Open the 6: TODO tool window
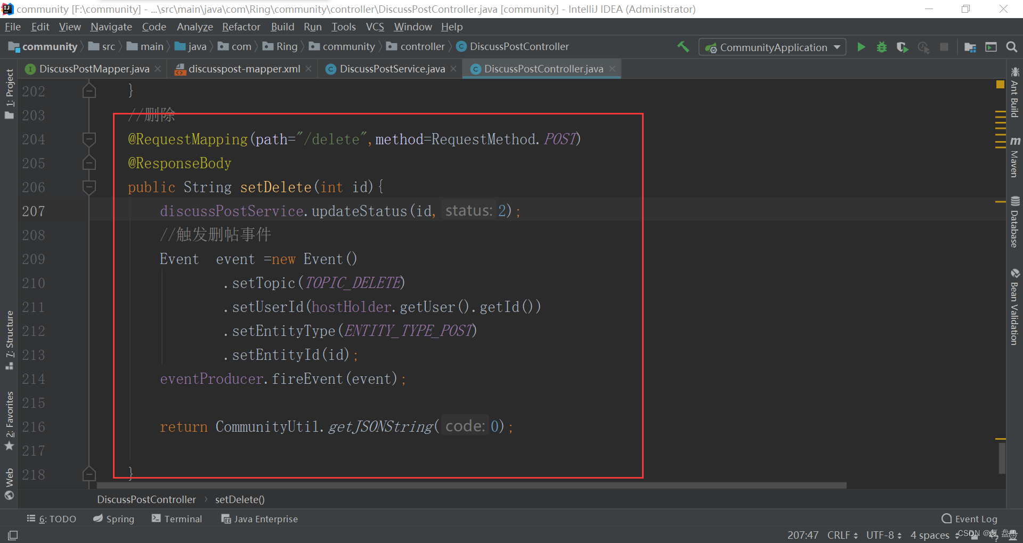The height and width of the screenshot is (543, 1023). click(x=52, y=519)
